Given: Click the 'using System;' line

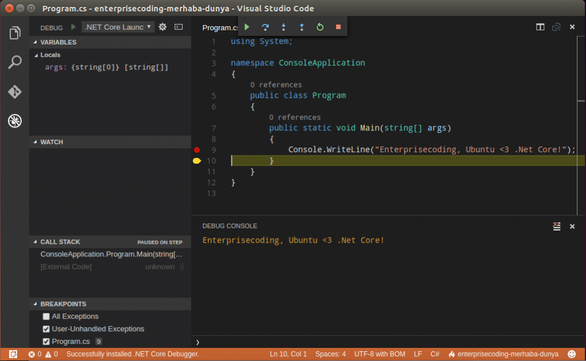Looking at the screenshot, I should (261, 41).
